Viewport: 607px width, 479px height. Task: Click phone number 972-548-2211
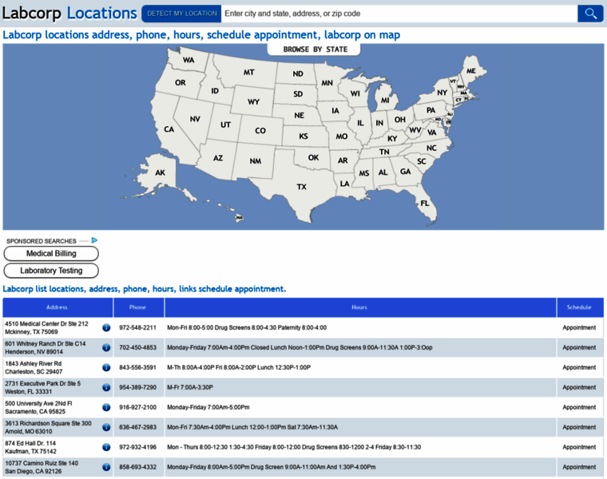138,328
